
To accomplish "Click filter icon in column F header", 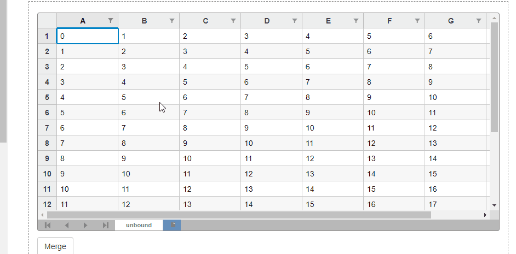I will point(417,21).
